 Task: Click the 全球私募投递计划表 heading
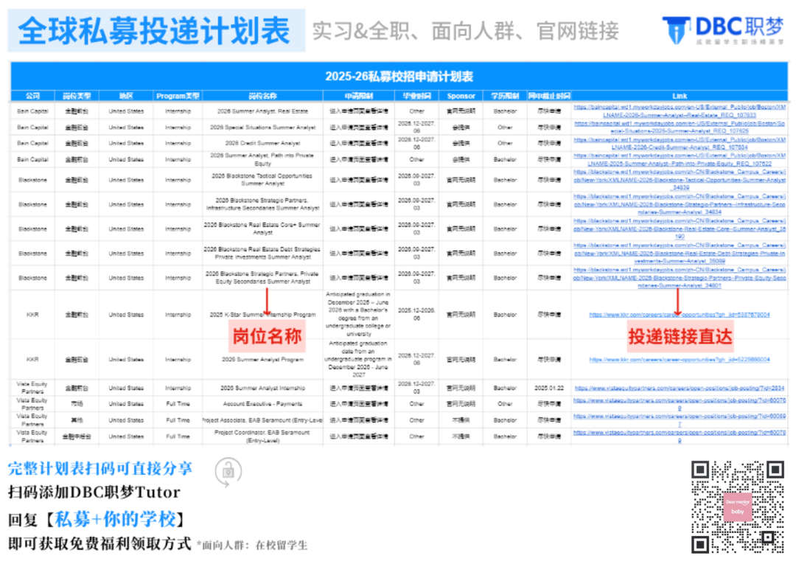(x=154, y=30)
